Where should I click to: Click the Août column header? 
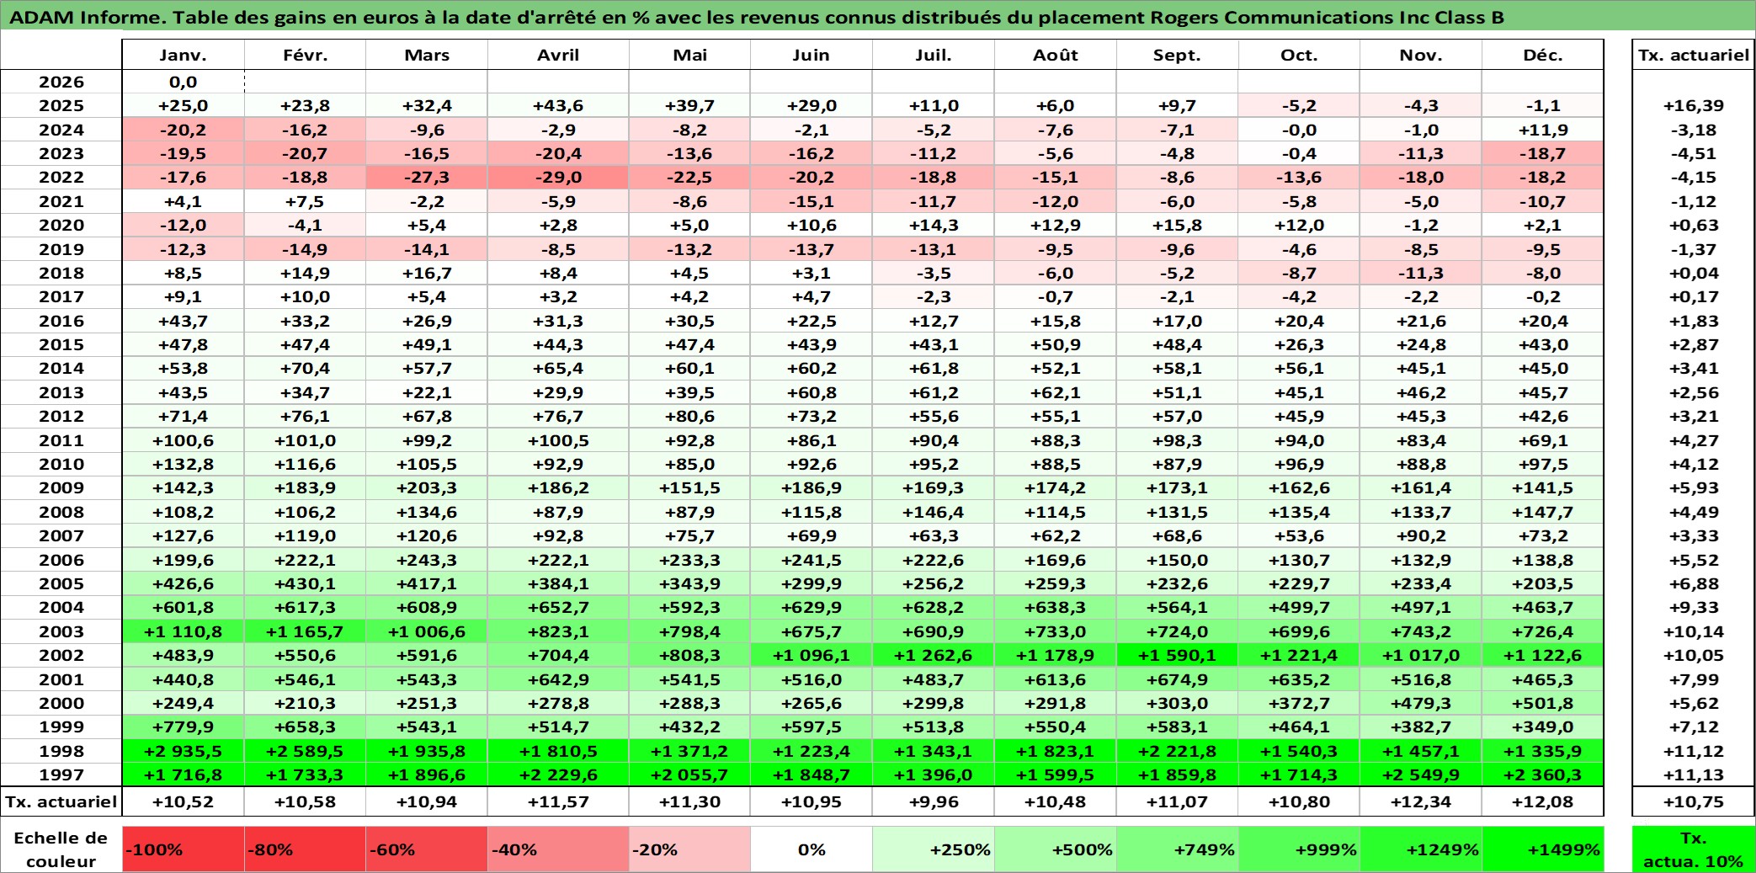pyautogui.click(x=1056, y=55)
